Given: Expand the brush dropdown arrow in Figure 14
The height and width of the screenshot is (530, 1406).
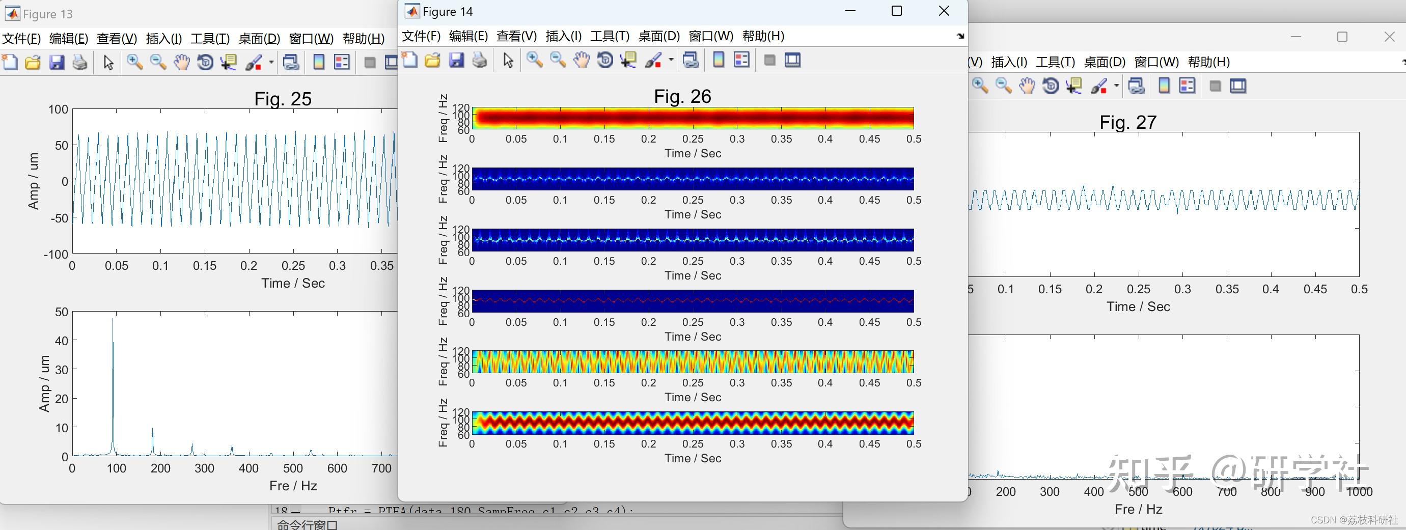Looking at the screenshot, I should (671, 60).
